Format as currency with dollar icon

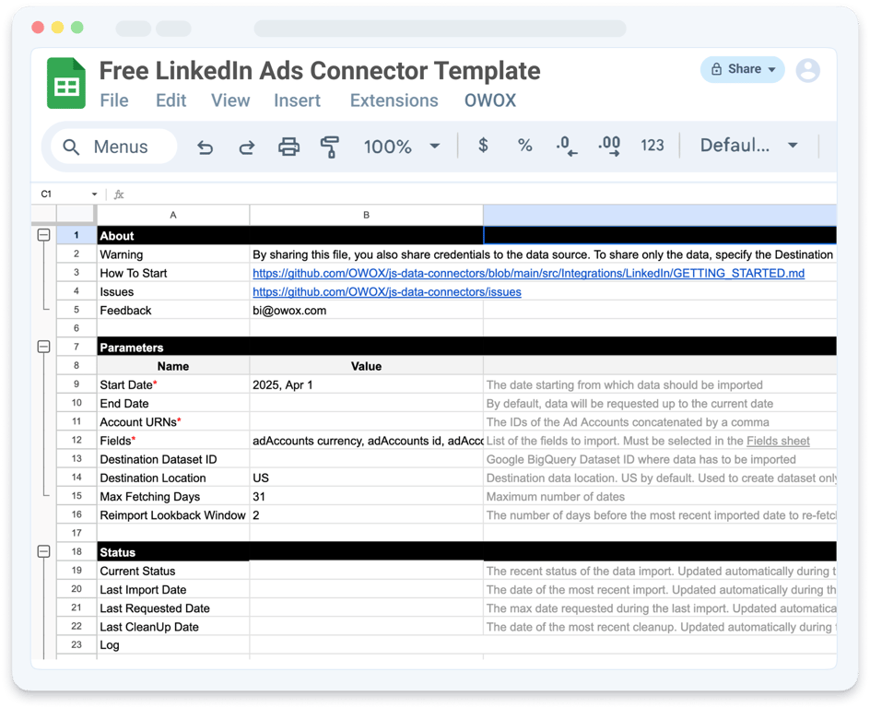[x=483, y=146]
